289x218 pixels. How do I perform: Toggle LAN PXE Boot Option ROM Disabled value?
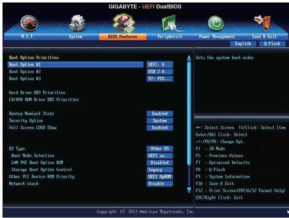(x=160, y=163)
